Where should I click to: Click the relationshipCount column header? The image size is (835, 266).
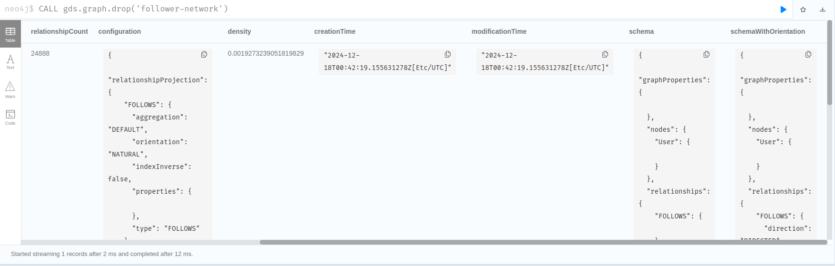pos(59,31)
